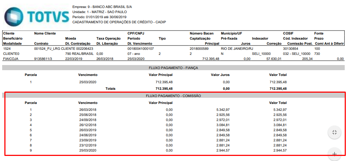Click the Dt. Vencimento header label
The image size is (348, 161).
[139, 44]
